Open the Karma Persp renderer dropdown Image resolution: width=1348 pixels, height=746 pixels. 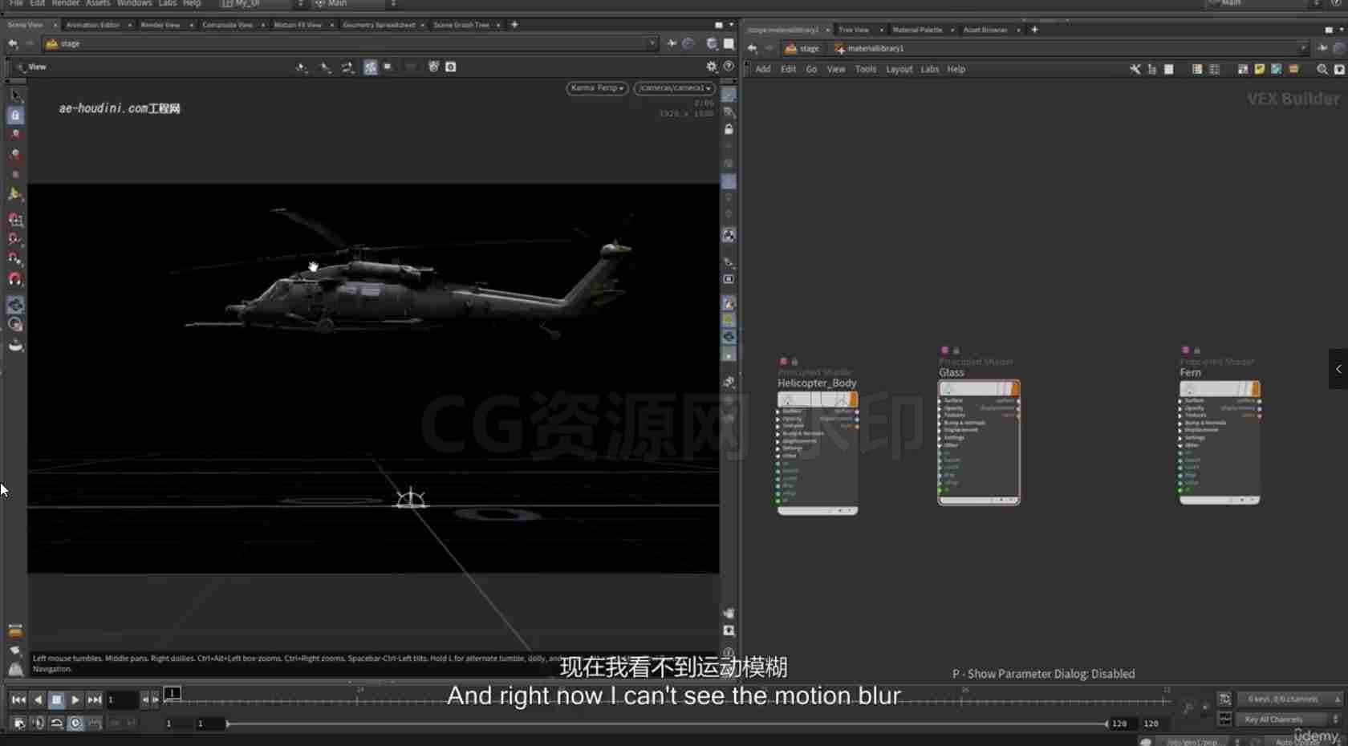pos(597,87)
